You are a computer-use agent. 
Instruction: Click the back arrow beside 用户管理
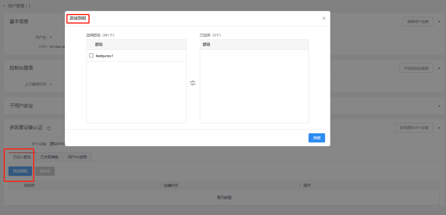[4, 6]
